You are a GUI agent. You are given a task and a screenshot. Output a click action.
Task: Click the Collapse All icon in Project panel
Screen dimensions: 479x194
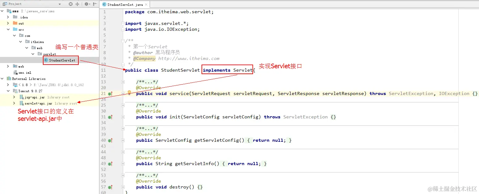pos(77,4)
